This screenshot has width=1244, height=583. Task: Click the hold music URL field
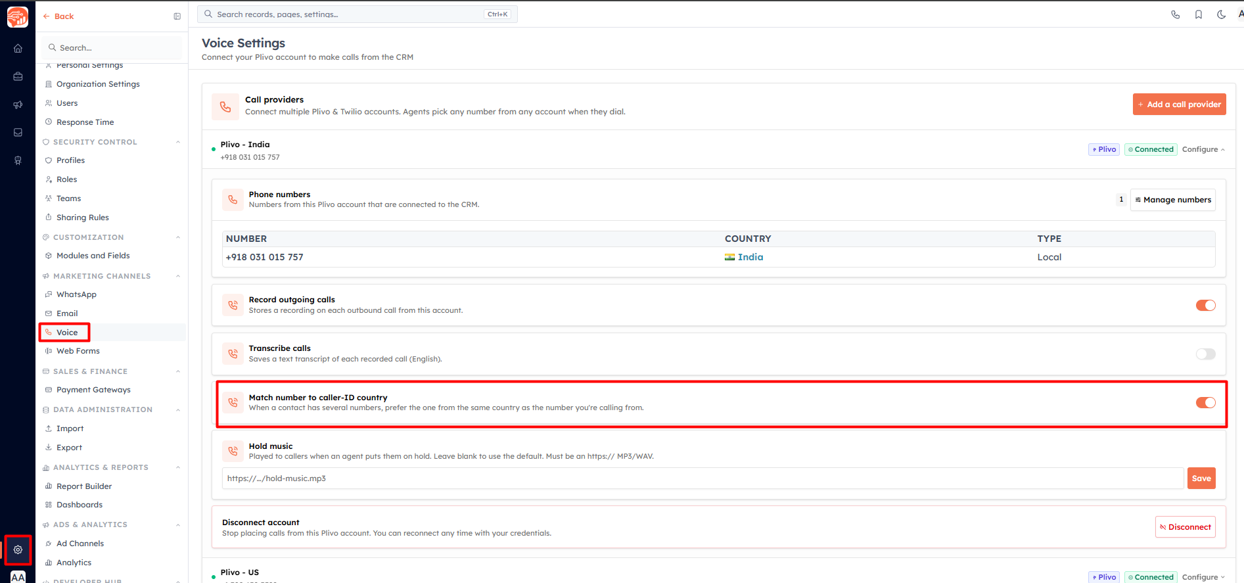[x=703, y=478]
